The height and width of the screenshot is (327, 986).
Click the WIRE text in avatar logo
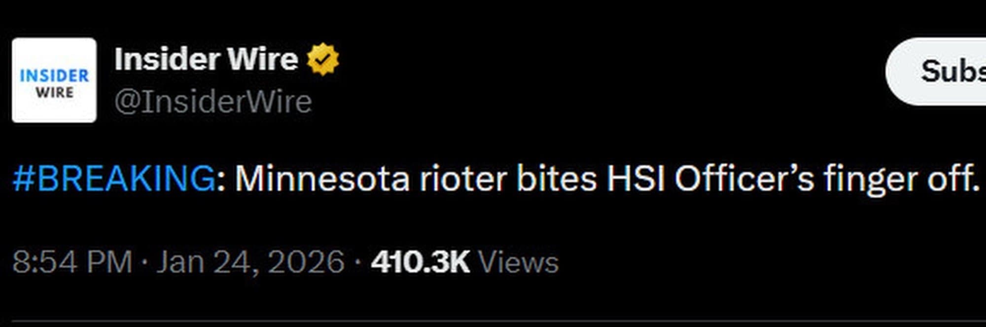[x=54, y=93]
